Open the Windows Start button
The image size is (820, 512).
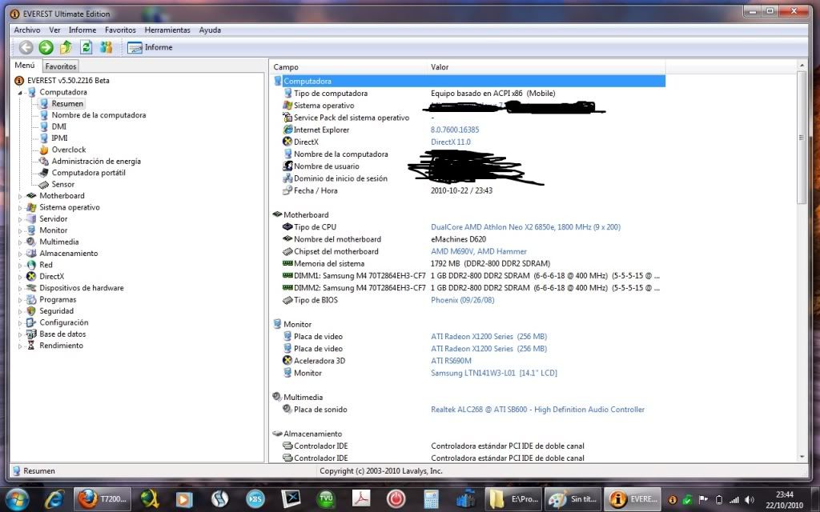(x=17, y=499)
